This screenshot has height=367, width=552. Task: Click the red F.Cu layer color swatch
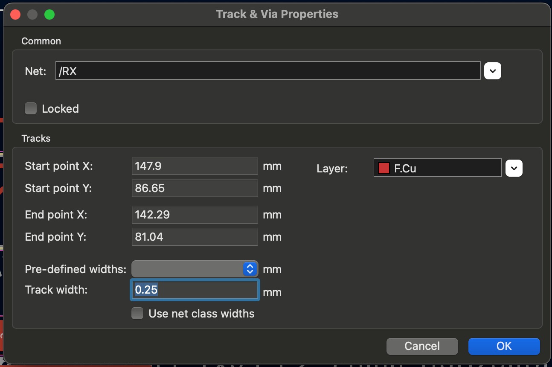pyautogui.click(x=383, y=168)
